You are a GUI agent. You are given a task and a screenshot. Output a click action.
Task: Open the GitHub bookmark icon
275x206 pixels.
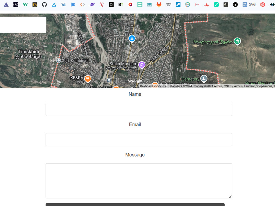click(x=44, y=5)
